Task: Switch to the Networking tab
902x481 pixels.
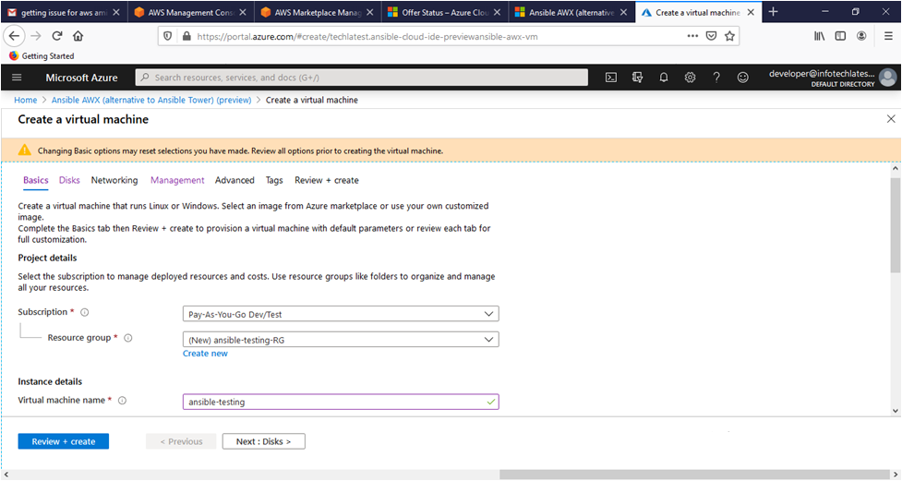Action: point(114,180)
